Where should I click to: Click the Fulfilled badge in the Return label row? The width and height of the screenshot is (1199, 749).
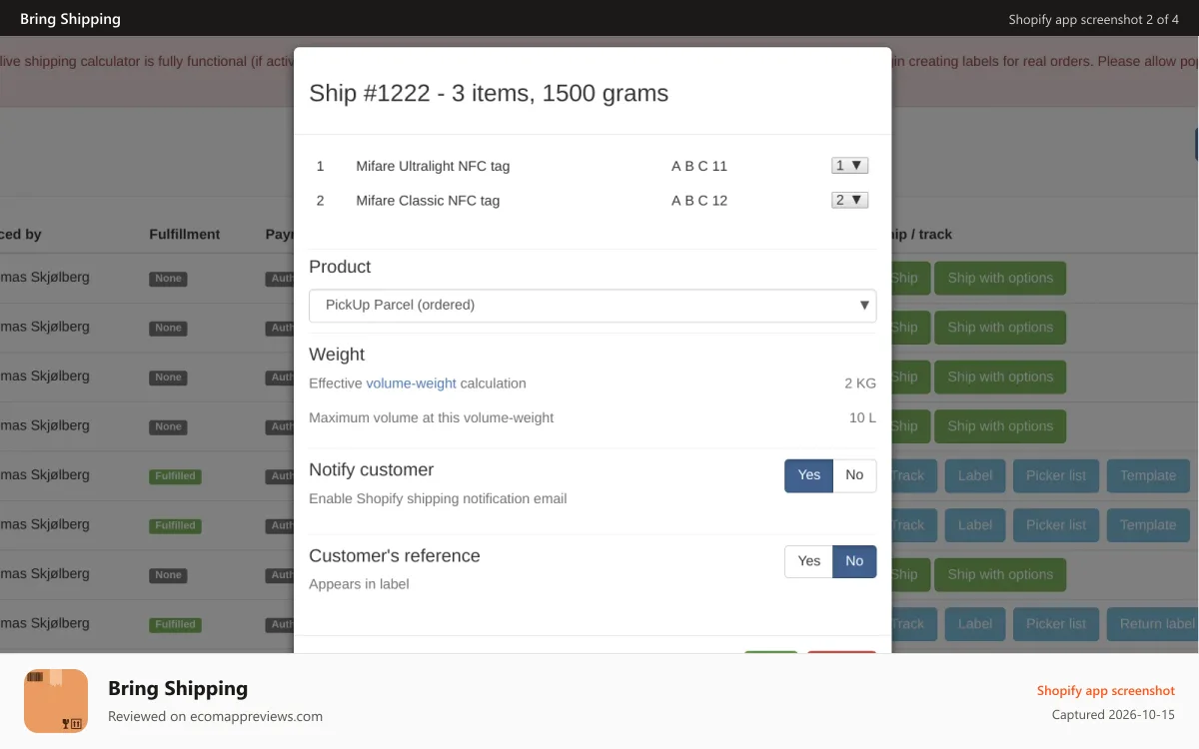coord(175,624)
